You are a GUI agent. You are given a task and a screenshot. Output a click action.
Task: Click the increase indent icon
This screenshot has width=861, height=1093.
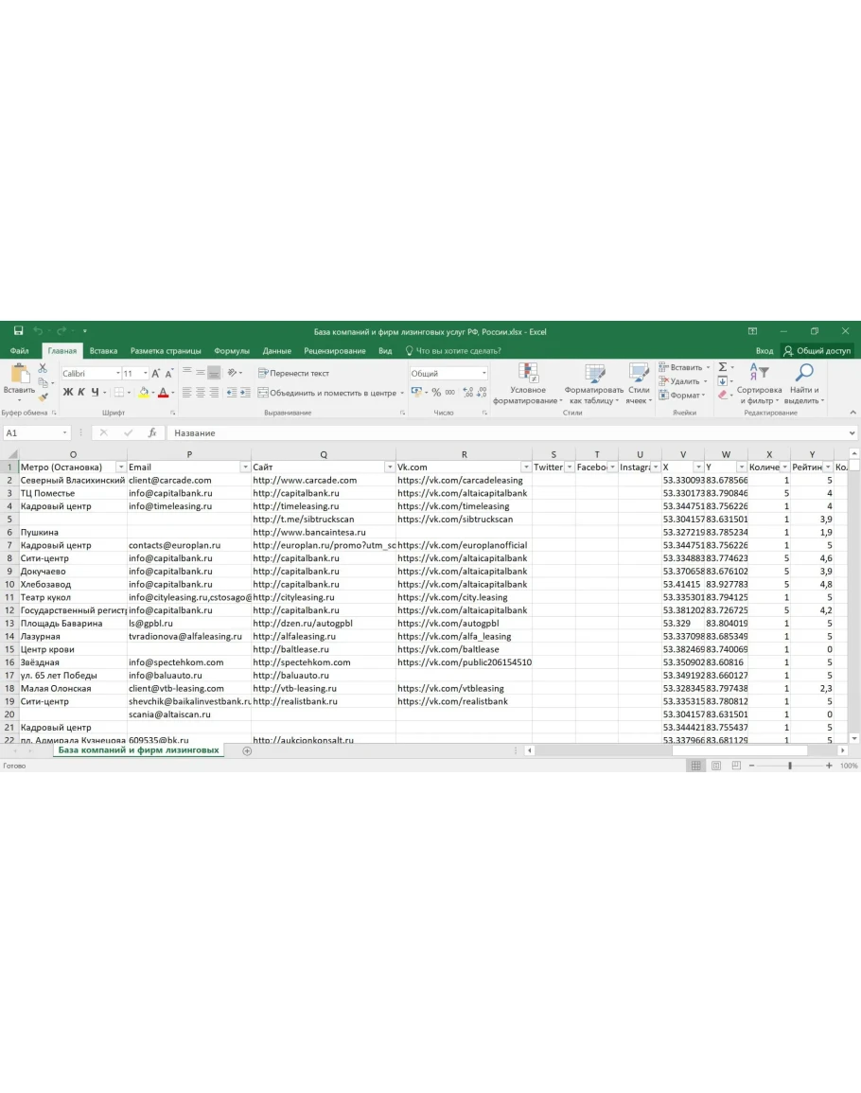point(245,393)
